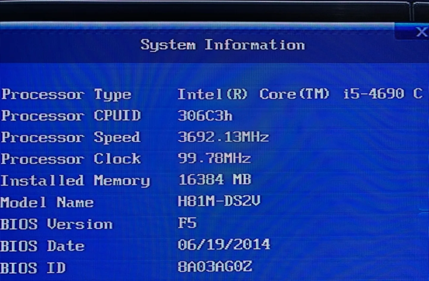Select the BIOS ID label
This screenshot has width=429, height=281.
(x=33, y=268)
